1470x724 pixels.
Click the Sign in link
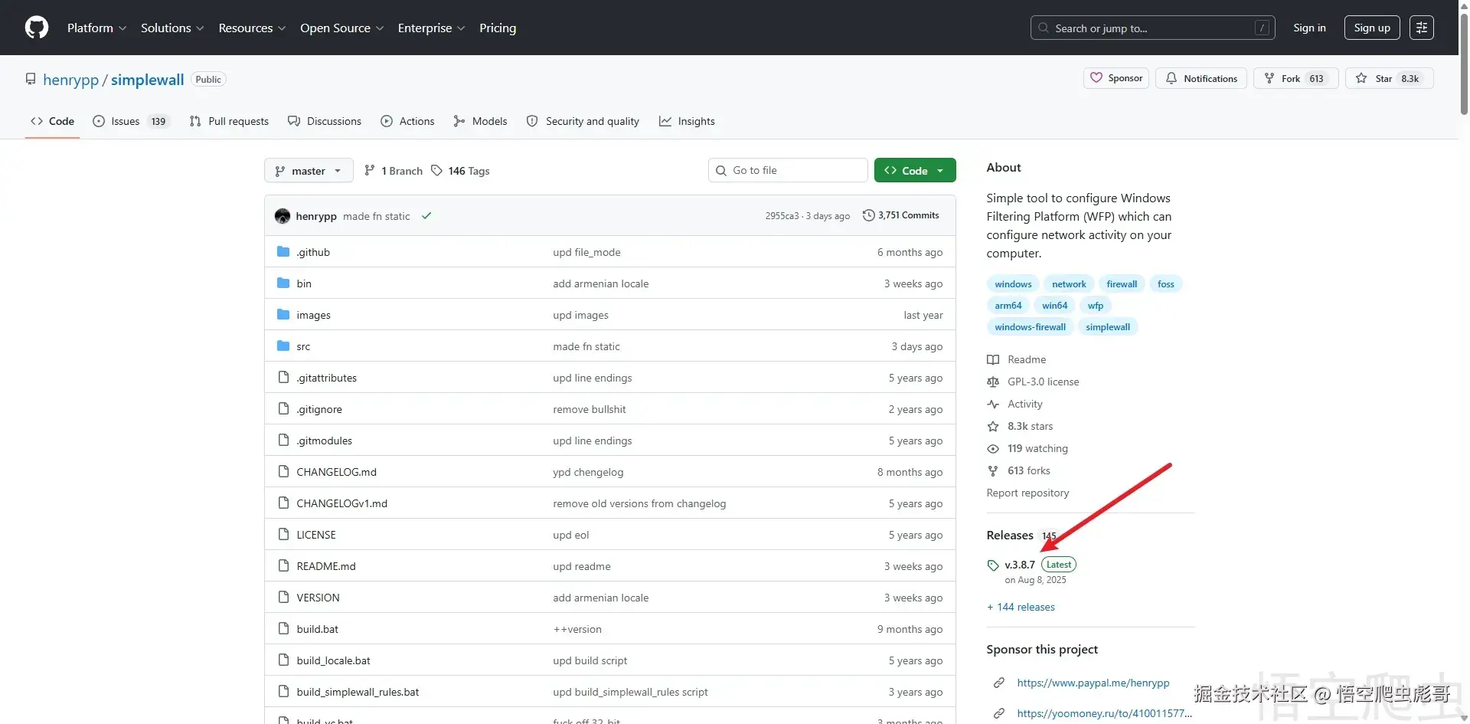[x=1309, y=28]
